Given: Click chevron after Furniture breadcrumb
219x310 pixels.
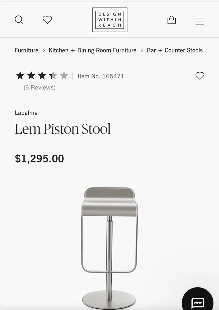Looking at the screenshot, I should [44, 50].
